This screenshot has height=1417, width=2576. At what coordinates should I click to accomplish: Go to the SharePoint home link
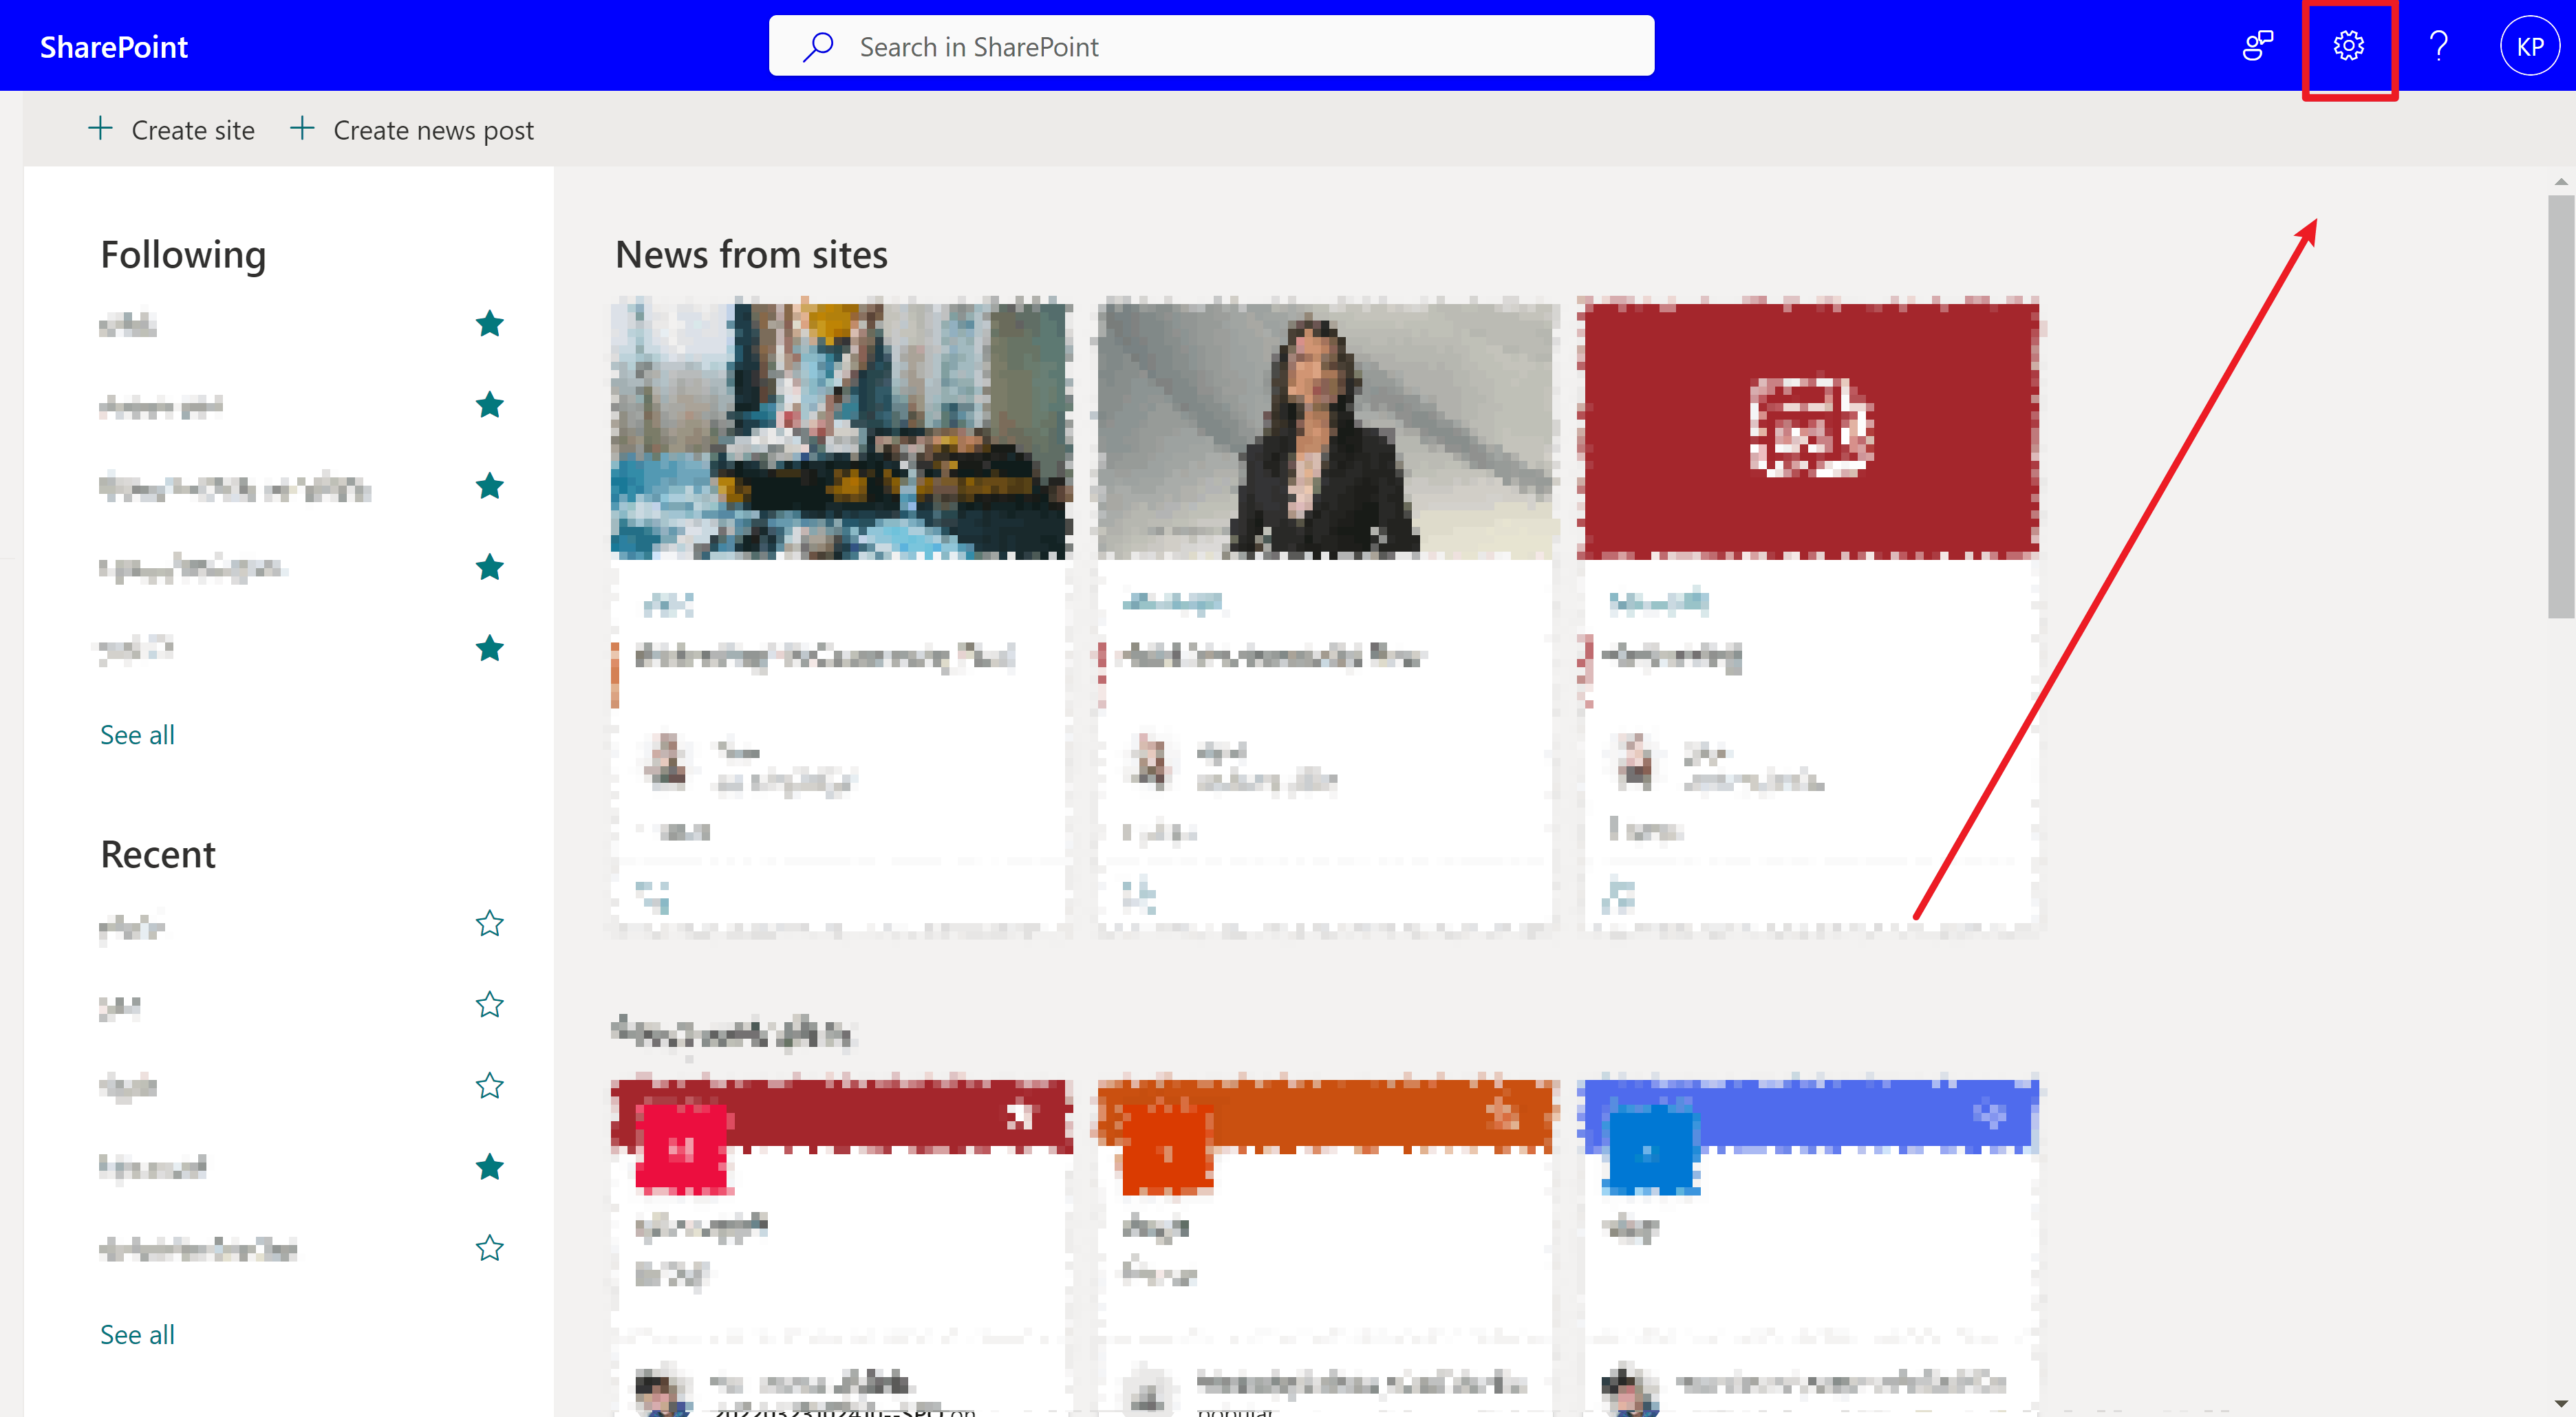point(113,47)
